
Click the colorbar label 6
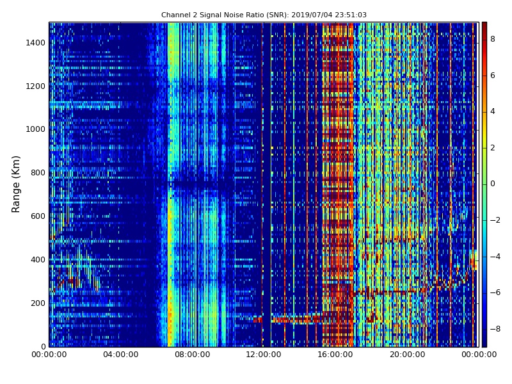tap(493, 76)
